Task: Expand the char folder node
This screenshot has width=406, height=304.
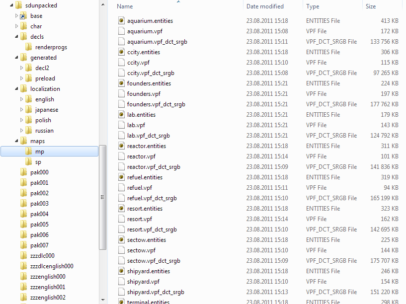Action: click(16, 26)
